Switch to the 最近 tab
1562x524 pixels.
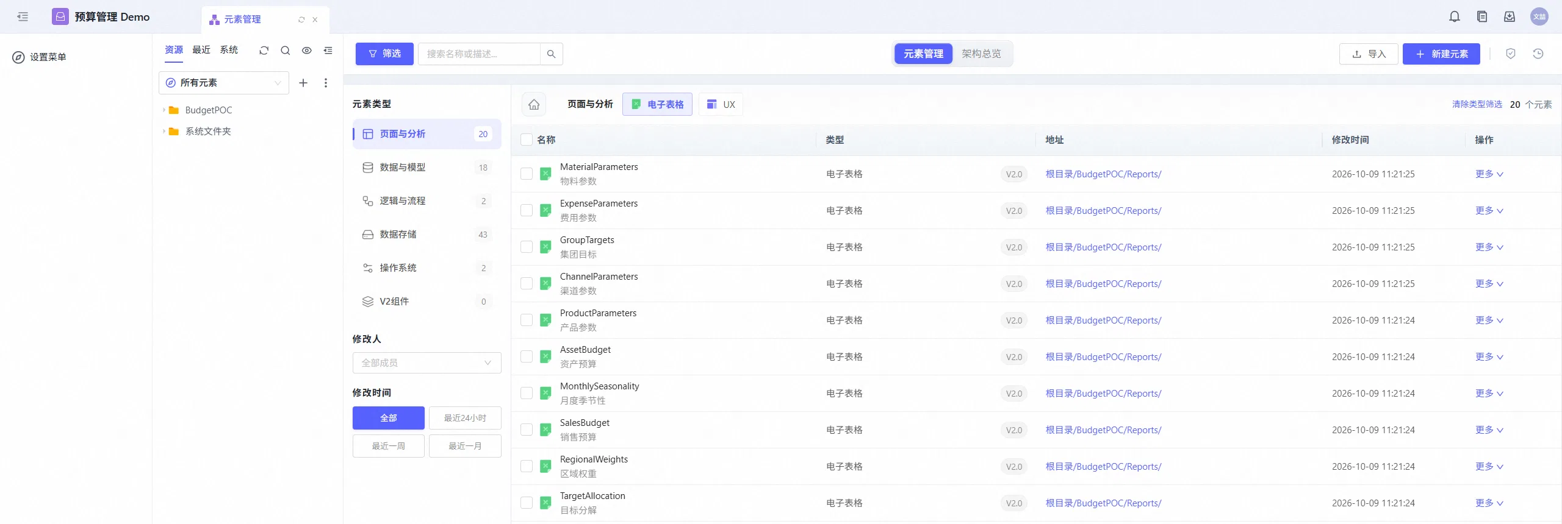tap(201, 50)
